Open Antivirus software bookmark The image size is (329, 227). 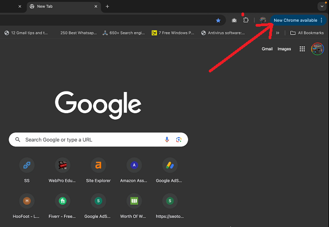pyautogui.click(x=223, y=33)
